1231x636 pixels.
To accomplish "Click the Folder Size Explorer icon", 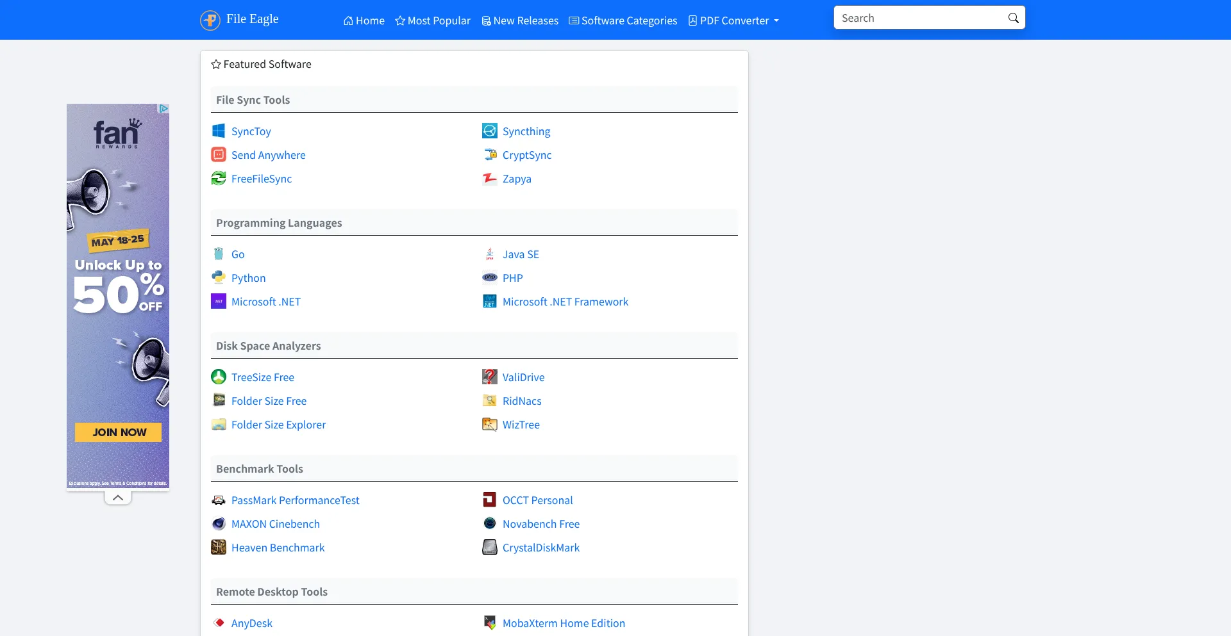I will pyautogui.click(x=219, y=424).
